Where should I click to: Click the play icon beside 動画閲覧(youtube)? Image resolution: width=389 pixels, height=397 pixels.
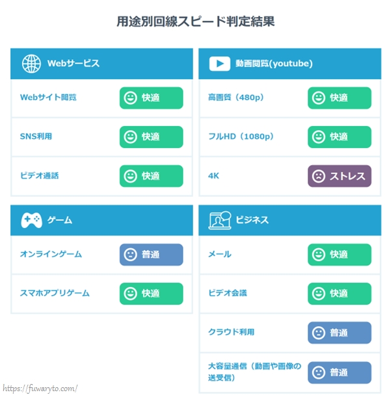coord(219,64)
